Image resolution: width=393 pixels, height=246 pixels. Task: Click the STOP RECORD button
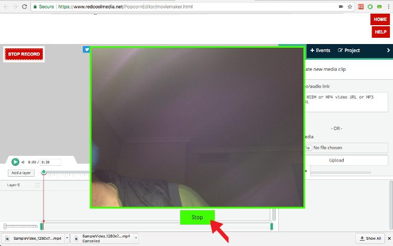(x=24, y=55)
